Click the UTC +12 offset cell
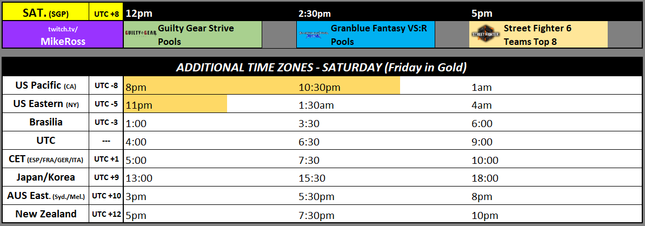The image size is (645, 226). 106,214
